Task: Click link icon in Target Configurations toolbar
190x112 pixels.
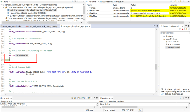Action: [186, 29]
